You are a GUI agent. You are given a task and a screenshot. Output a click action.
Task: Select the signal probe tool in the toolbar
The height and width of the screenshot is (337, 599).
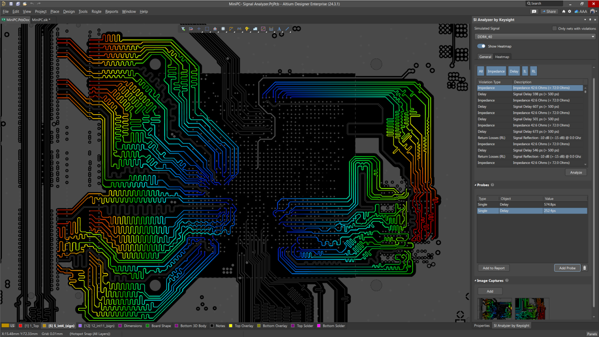[x=183, y=29]
